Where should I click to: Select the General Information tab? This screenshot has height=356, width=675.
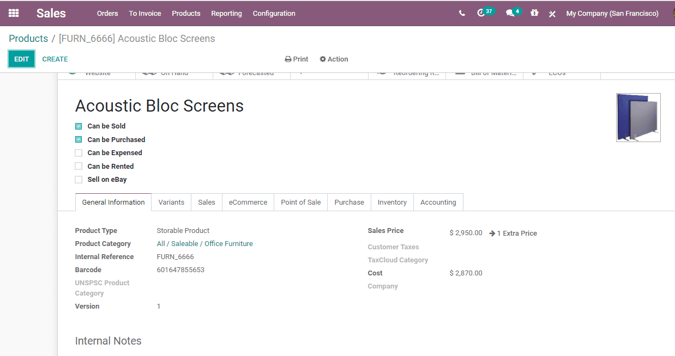click(x=113, y=202)
